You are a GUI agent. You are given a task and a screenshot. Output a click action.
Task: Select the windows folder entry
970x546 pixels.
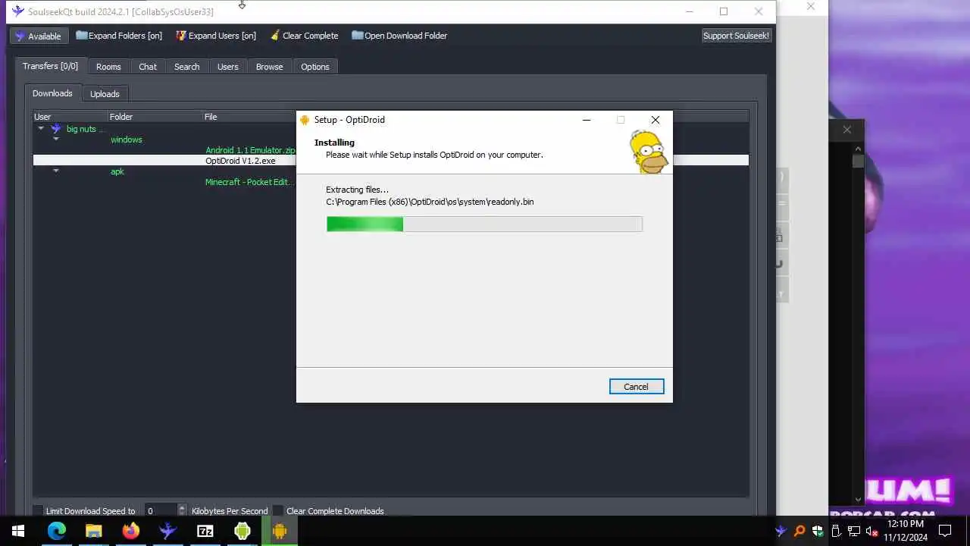(126, 140)
